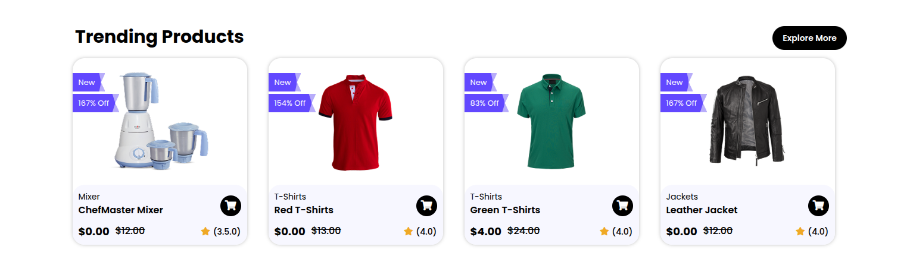This screenshot has width=910, height=278.
Task: Open the Green T-Shirts product link
Action: pyautogui.click(x=505, y=210)
